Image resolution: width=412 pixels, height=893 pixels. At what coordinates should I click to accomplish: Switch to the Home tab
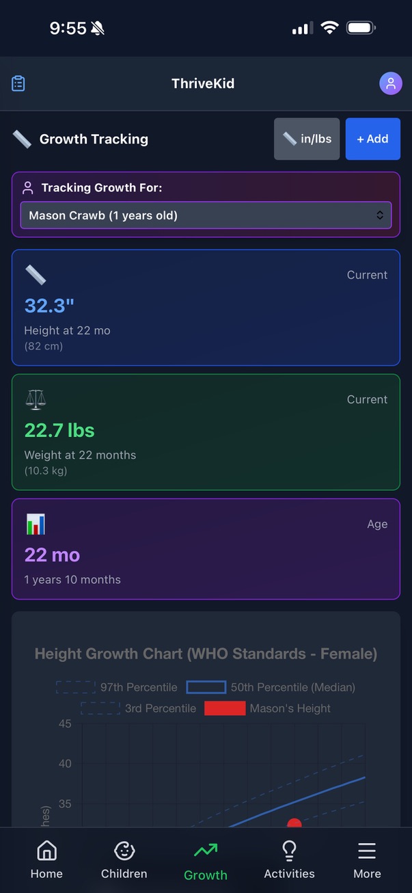pyautogui.click(x=46, y=859)
